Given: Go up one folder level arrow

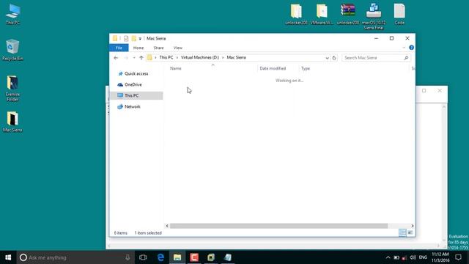Looking at the screenshot, I should tap(141, 58).
